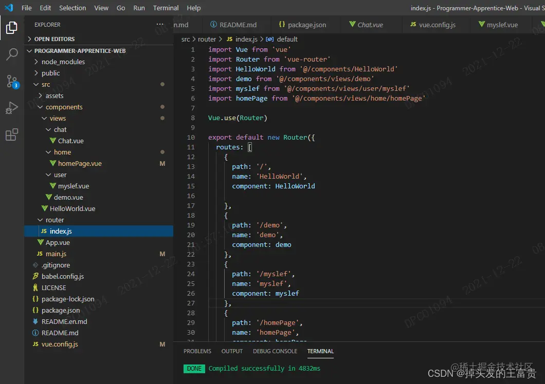
Task: Open Explorer more actions ellipsis
Action: 160,24
